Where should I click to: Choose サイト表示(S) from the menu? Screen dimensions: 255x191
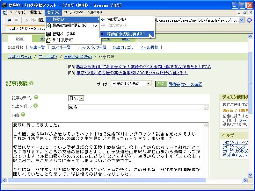coord(73,40)
